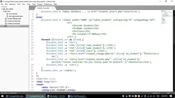The width and height of the screenshot is (175, 98).
Task: Place the cursor on line number 17
Action: [x=32, y=40]
